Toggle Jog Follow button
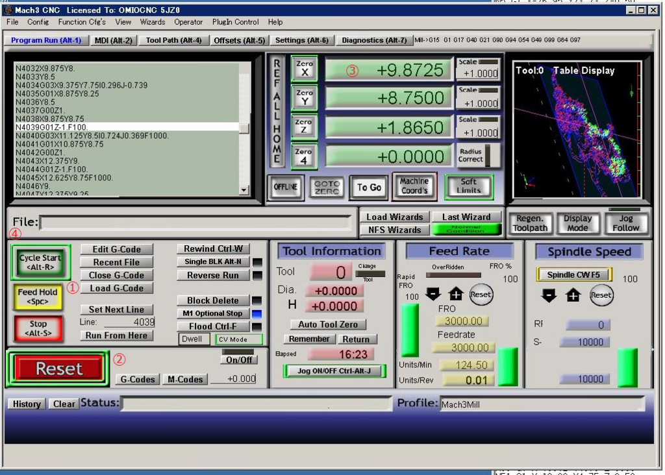The height and width of the screenshot is (475, 665). coord(625,223)
